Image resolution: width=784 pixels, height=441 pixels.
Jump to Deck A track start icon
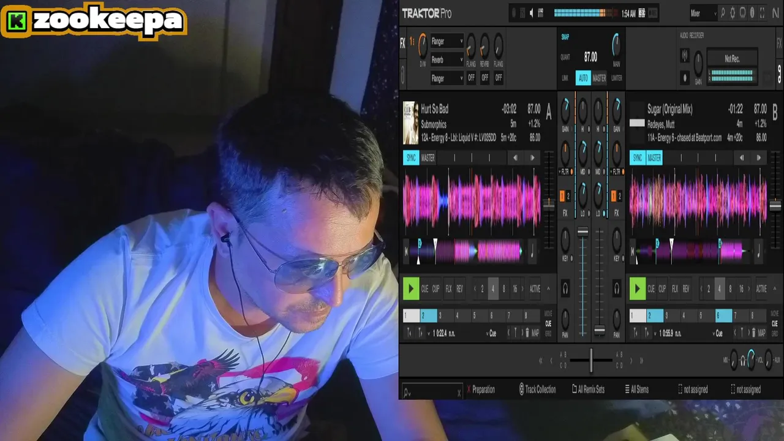406,251
